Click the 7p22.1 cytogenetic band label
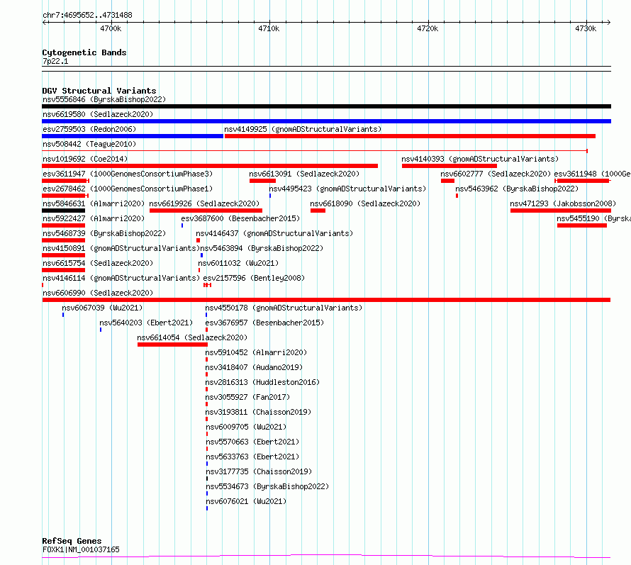631x565 pixels. (55, 62)
